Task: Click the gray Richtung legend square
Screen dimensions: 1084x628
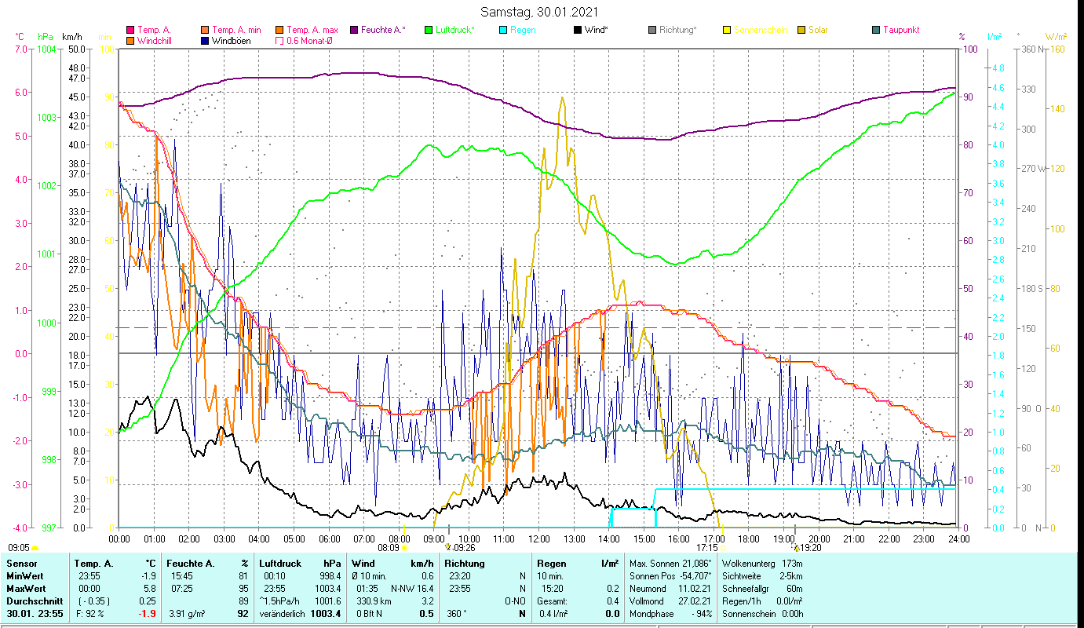Action: click(652, 31)
